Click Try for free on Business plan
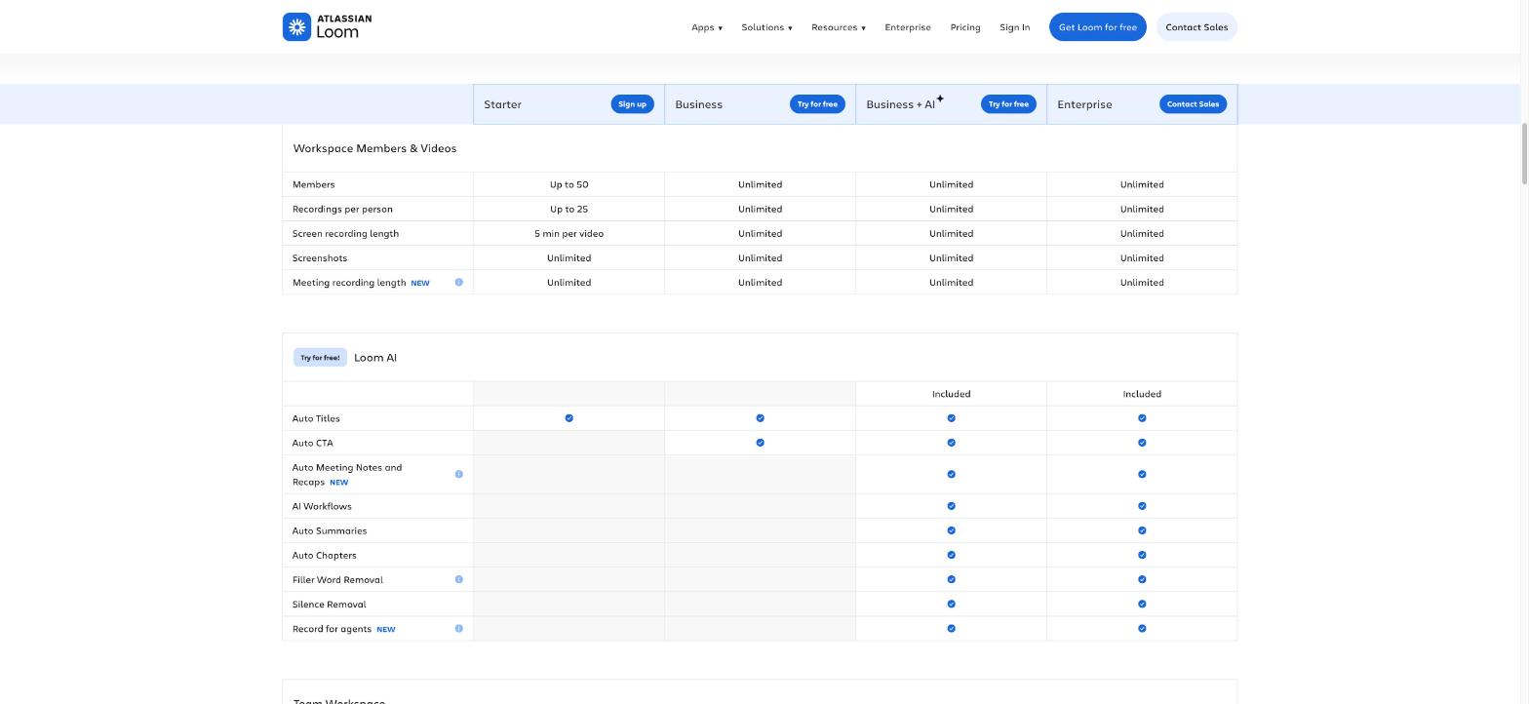 (817, 104)
